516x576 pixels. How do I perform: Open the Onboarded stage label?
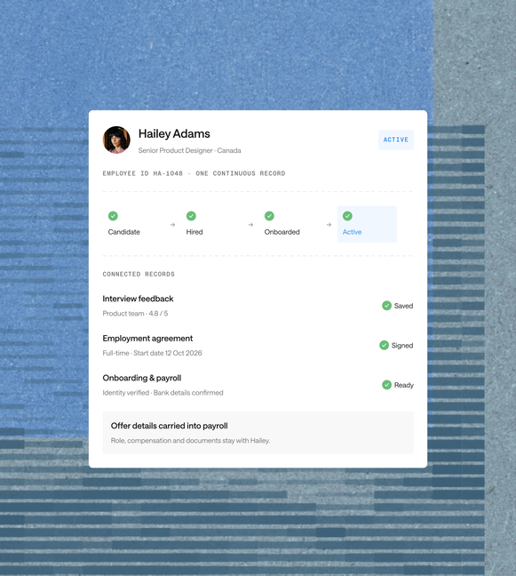pyautogui.click(x=282, y=232)
